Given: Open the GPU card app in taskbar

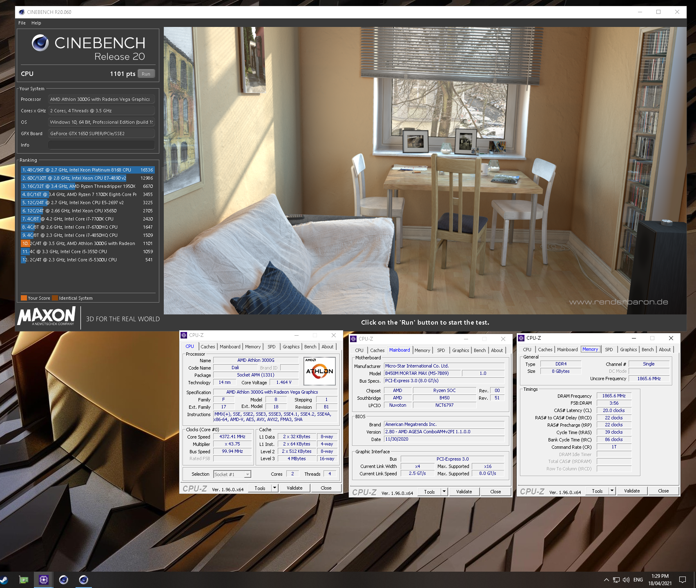Looking at the screenshot, I should (24, 579).
